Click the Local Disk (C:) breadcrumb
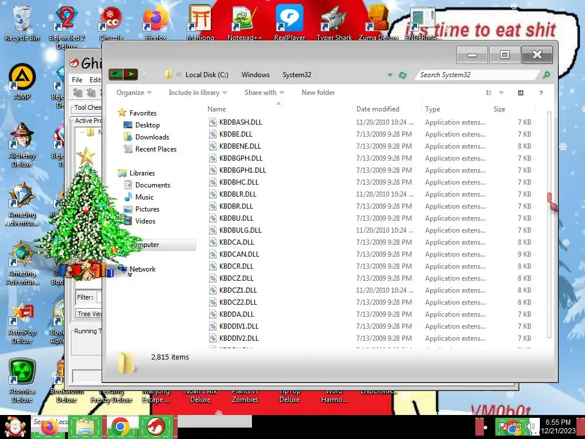Viewport: 585px width, 439px height. pos(207,75)
